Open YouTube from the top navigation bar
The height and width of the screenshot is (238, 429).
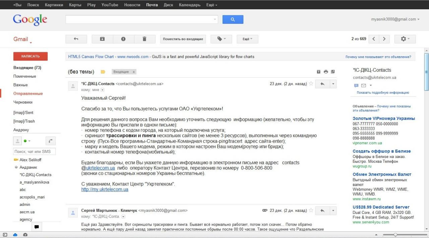click(x=110, y=5)
